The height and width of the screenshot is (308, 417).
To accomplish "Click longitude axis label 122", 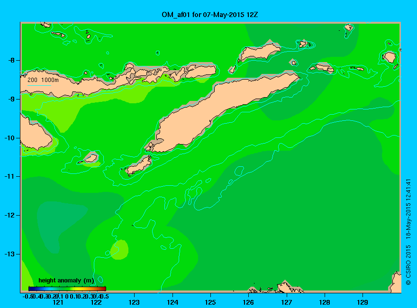I will click(96, 302).
